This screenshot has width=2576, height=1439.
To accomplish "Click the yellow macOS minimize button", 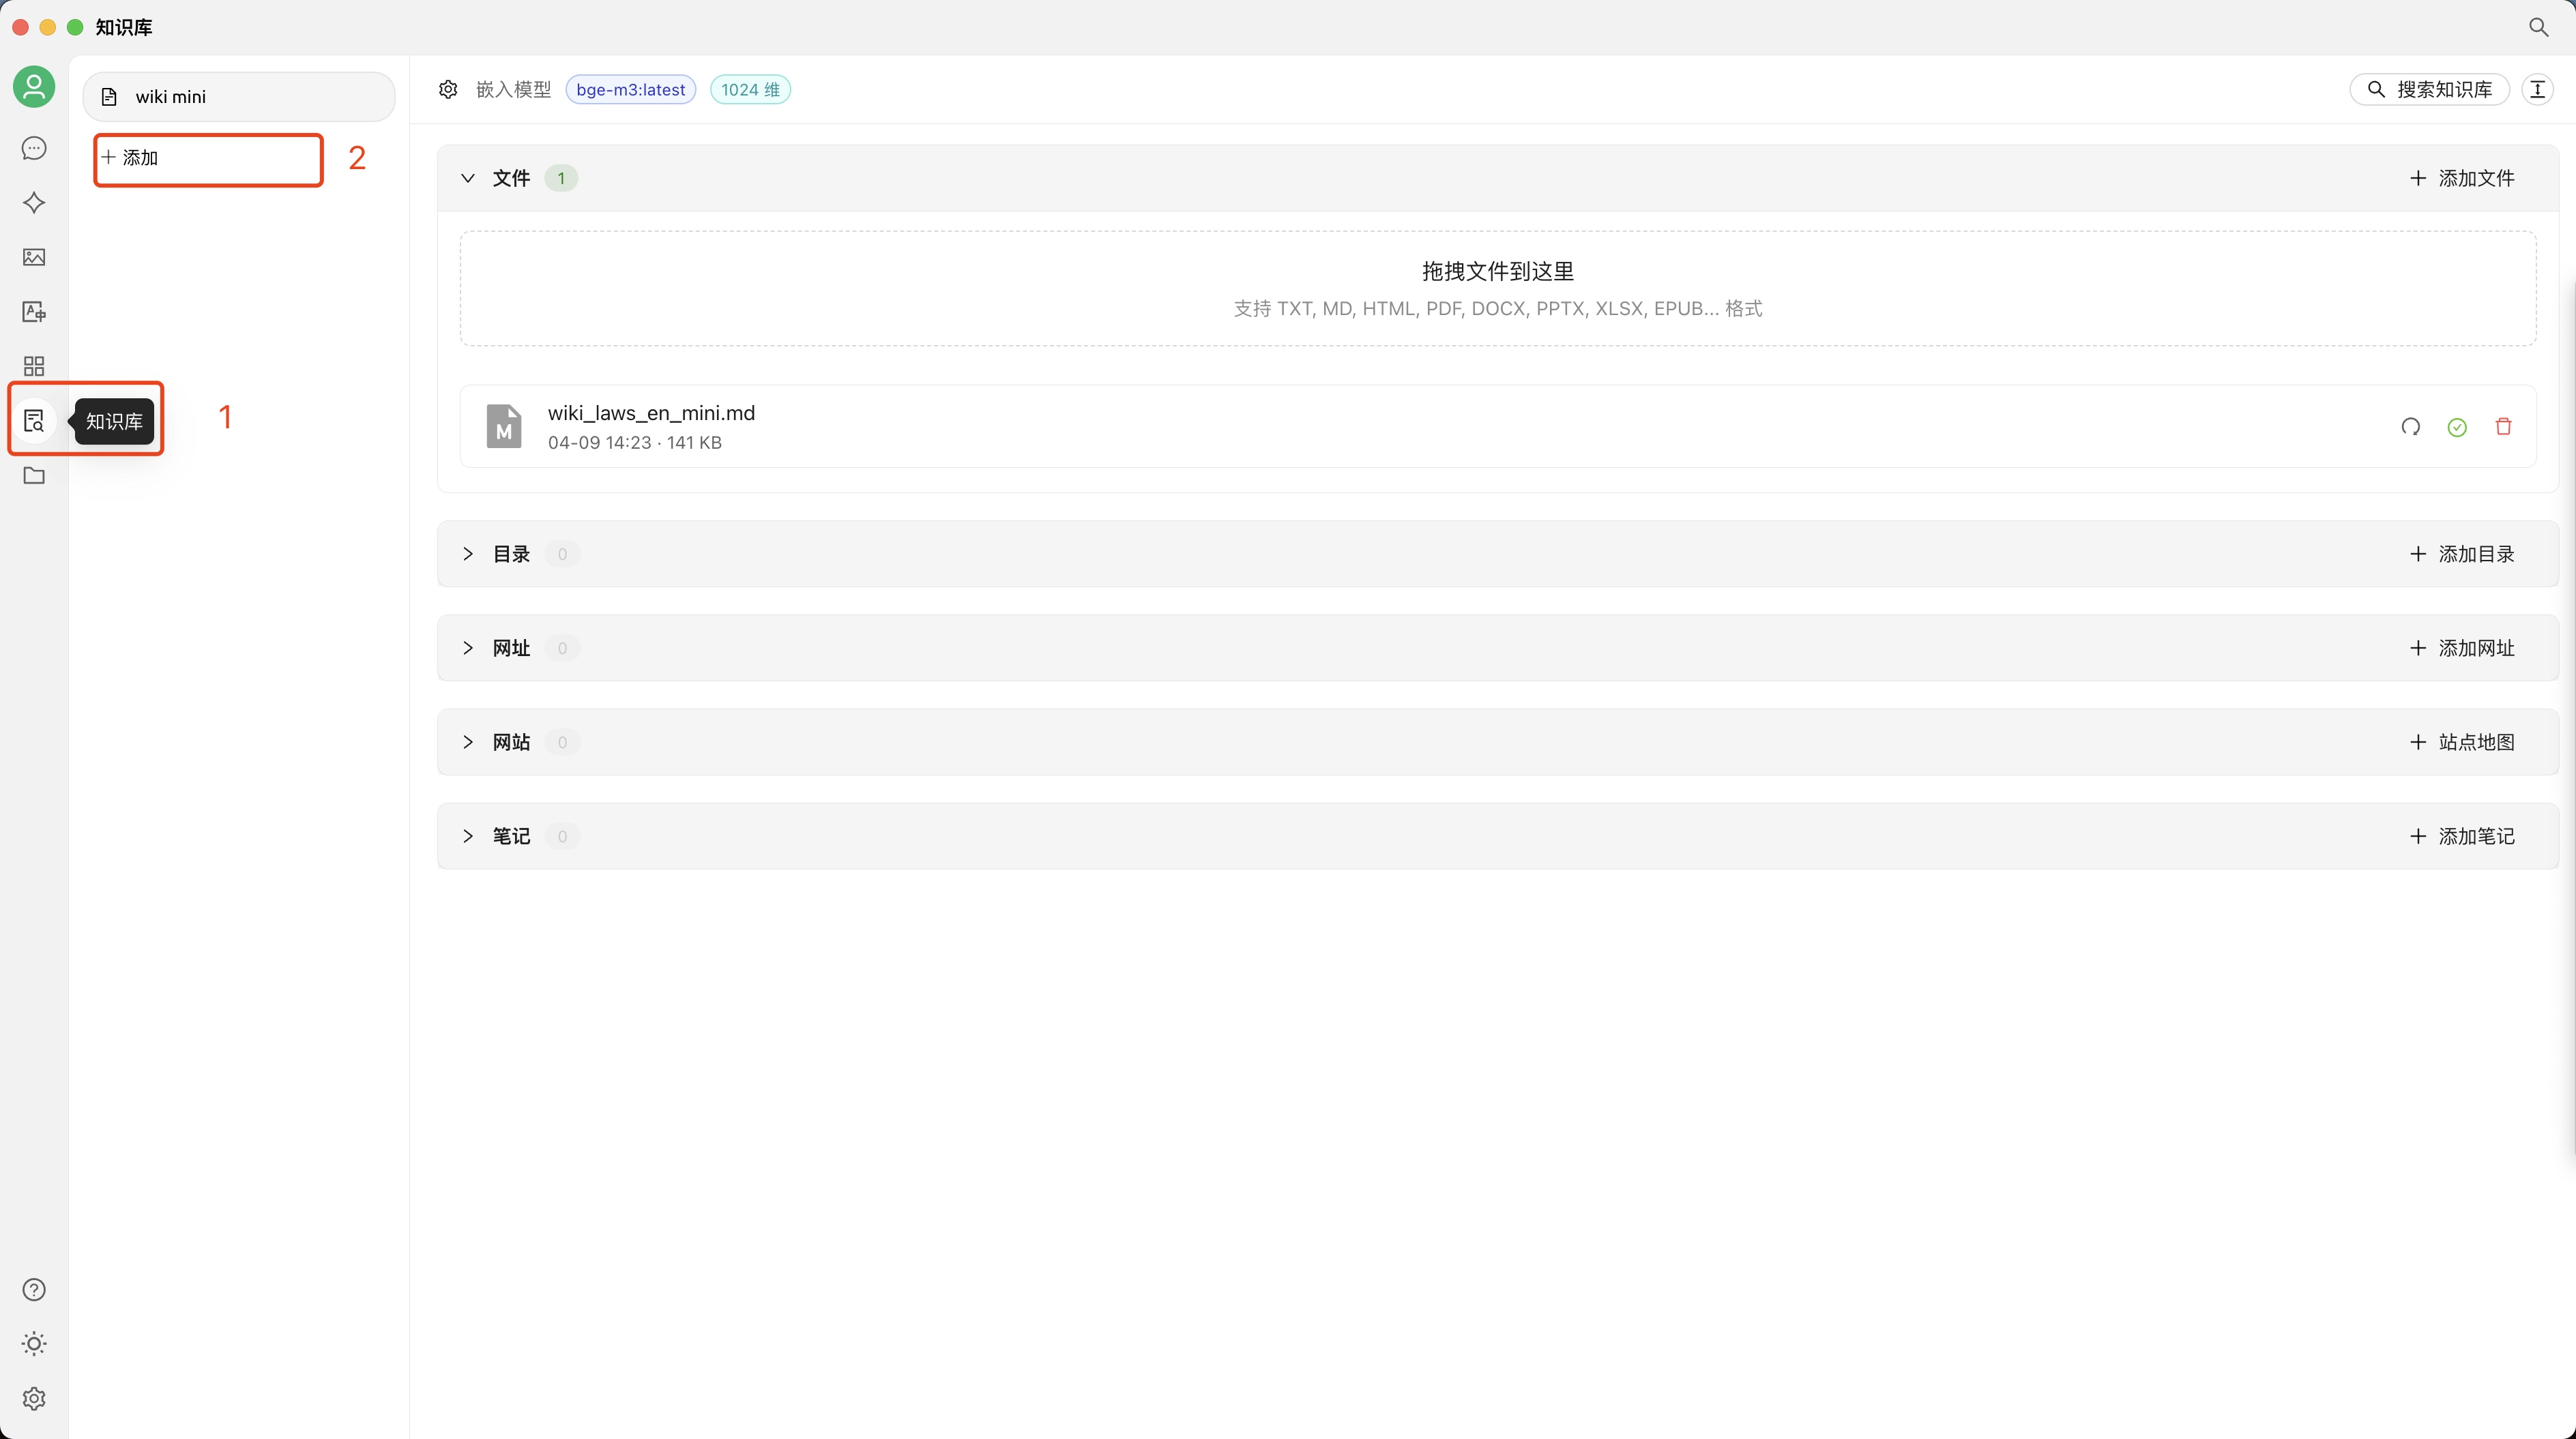I will click(x=47, y=27).
